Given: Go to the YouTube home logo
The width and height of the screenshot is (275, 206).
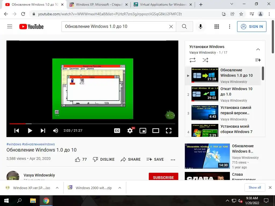Looking at the screenshot, I should click(x=31, y=27).
